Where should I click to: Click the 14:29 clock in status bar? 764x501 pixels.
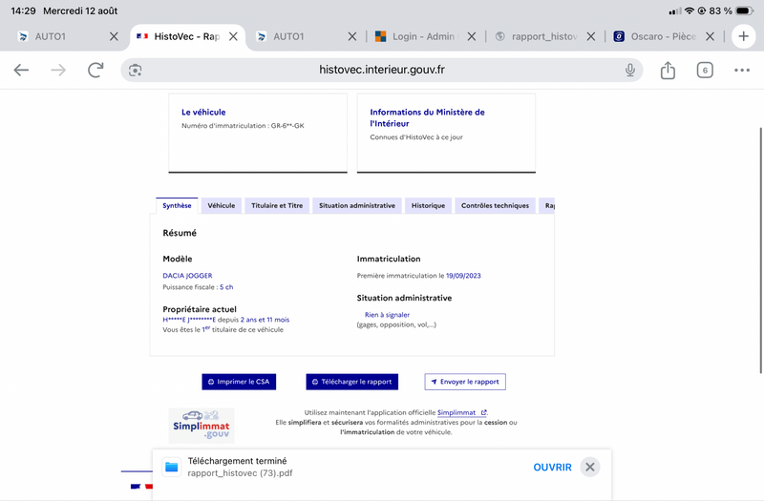(23, 10)
